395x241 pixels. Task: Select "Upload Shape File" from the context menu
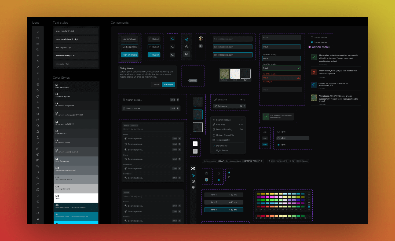coord(225,135)
